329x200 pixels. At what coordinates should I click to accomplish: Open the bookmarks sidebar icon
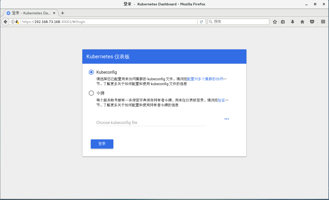[x=283, y=21]
